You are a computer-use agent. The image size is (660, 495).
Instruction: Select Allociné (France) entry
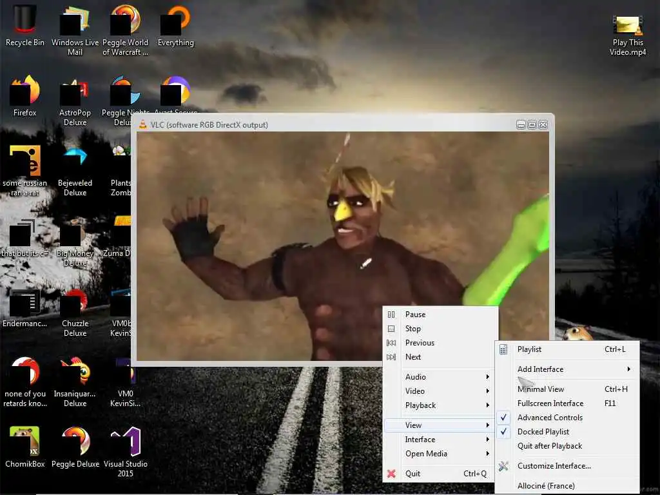coord(568,486)
